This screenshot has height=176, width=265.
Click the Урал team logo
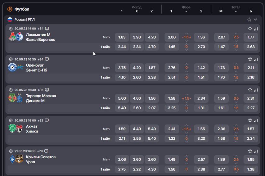tap(19, 159)
